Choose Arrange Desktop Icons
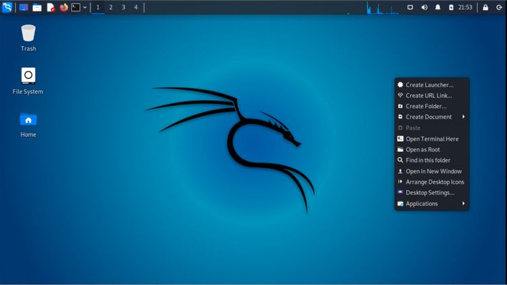507x285 pixels. (432, 182)
